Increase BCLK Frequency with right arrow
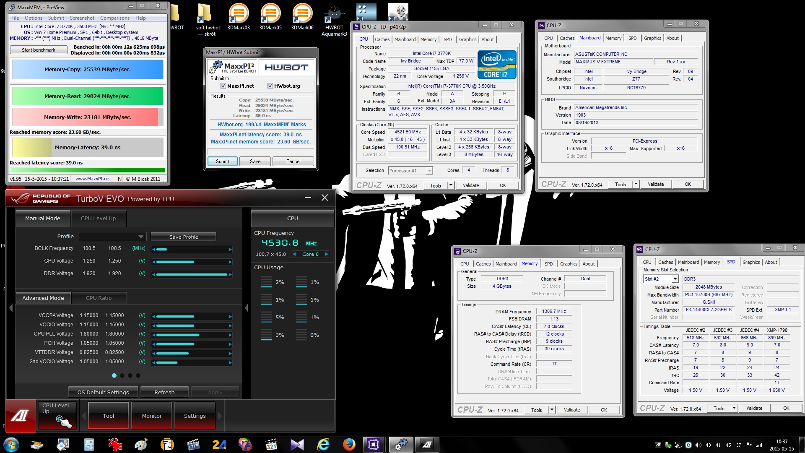805x453 pixels. pyautogui.click(x=230, y=250)
